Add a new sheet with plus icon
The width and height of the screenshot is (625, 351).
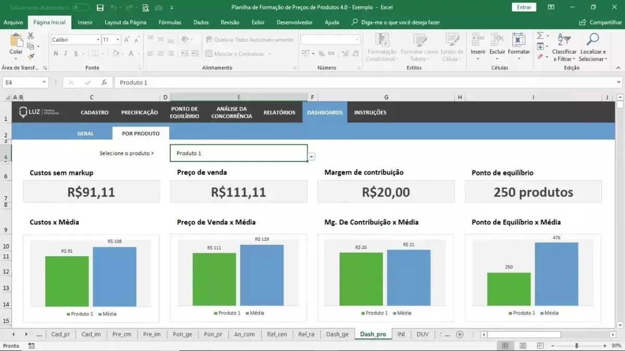459,334
